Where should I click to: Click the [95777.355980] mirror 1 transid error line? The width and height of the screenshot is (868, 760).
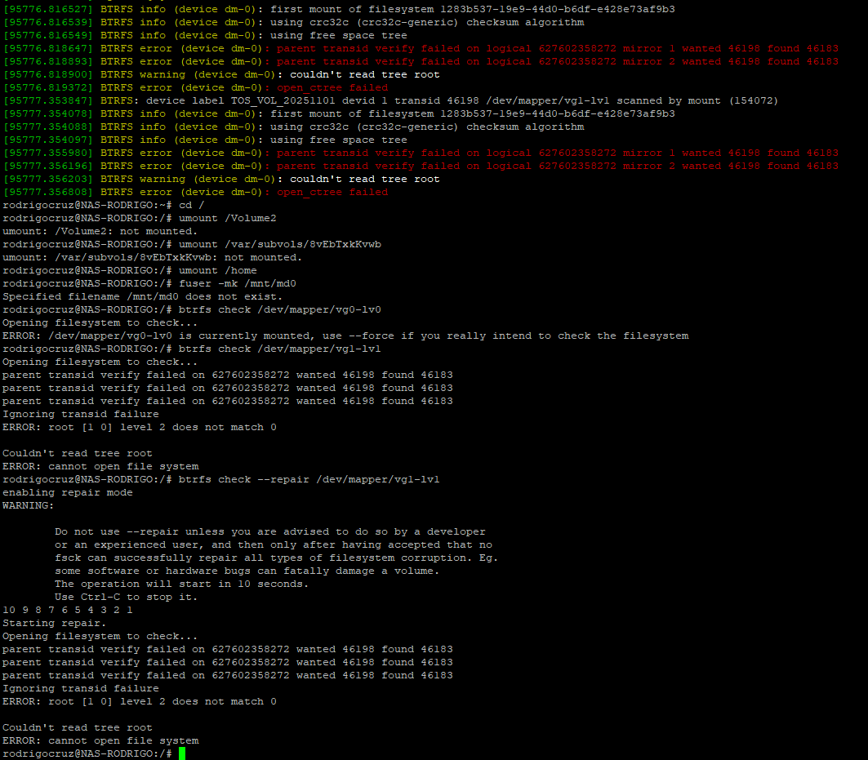point(421,153)
